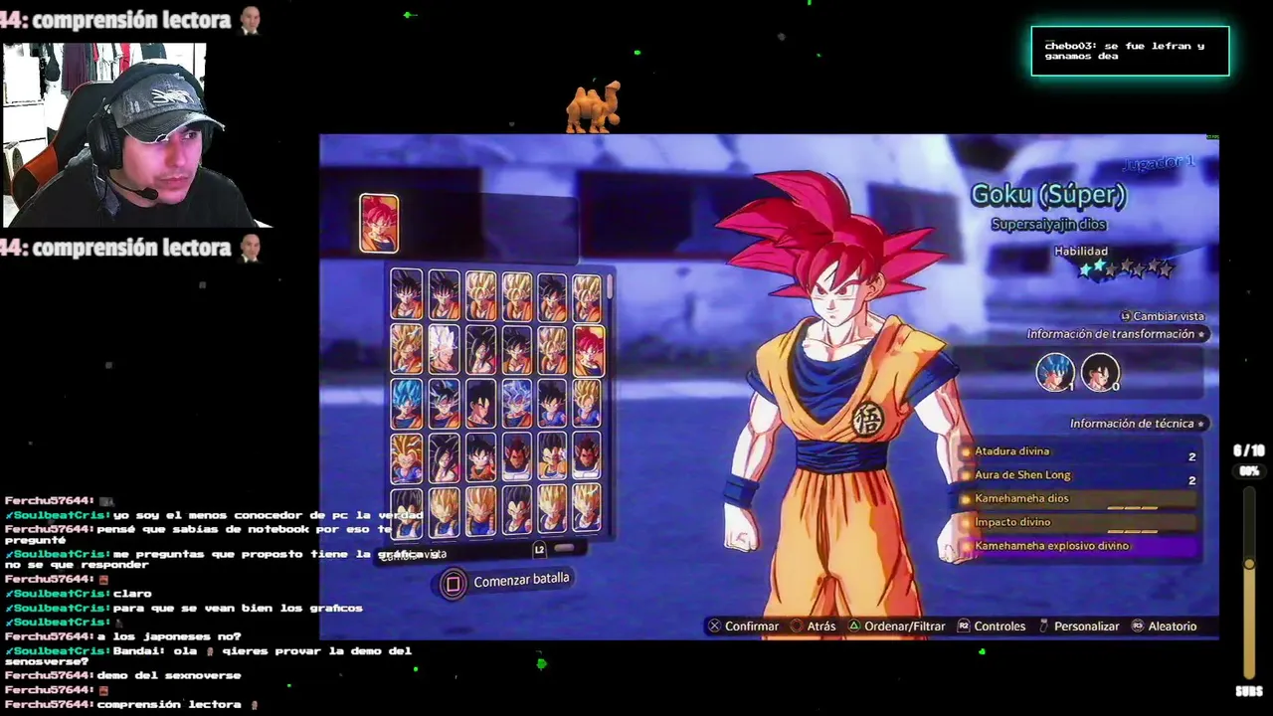This screenshot has height=716, width=1273.
Task: Select the Aura de Shen Long technique
Action: coord(1080,475)
